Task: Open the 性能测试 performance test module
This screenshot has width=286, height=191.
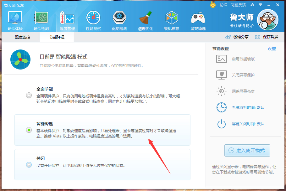Action: 93,21
